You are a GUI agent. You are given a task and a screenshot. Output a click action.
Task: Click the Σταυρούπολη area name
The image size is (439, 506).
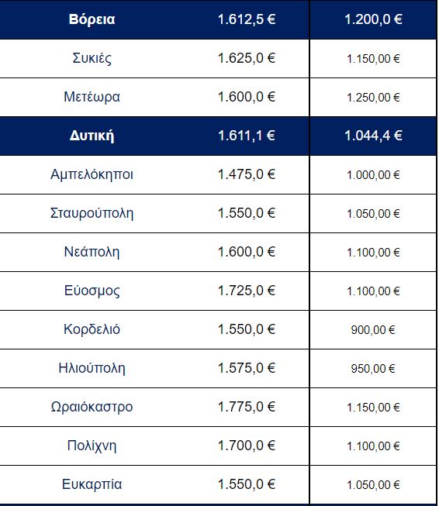click(x=92, y=213)
